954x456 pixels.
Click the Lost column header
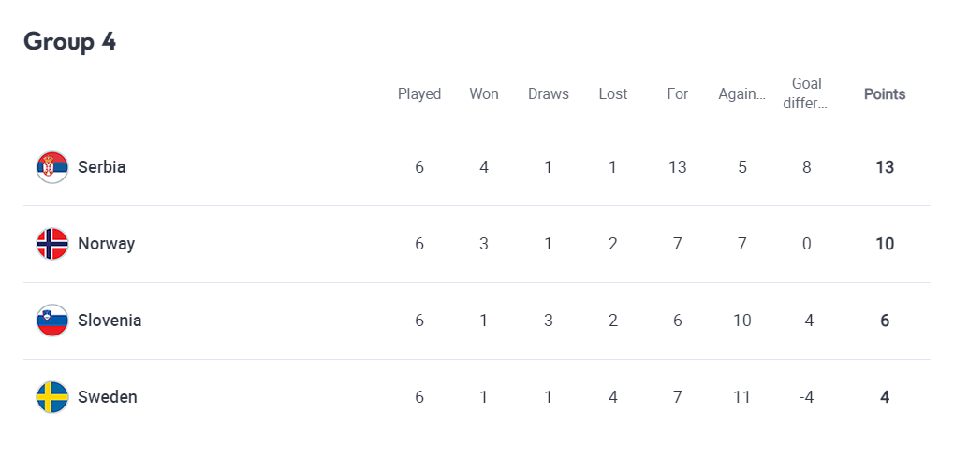tap(612, 94)
